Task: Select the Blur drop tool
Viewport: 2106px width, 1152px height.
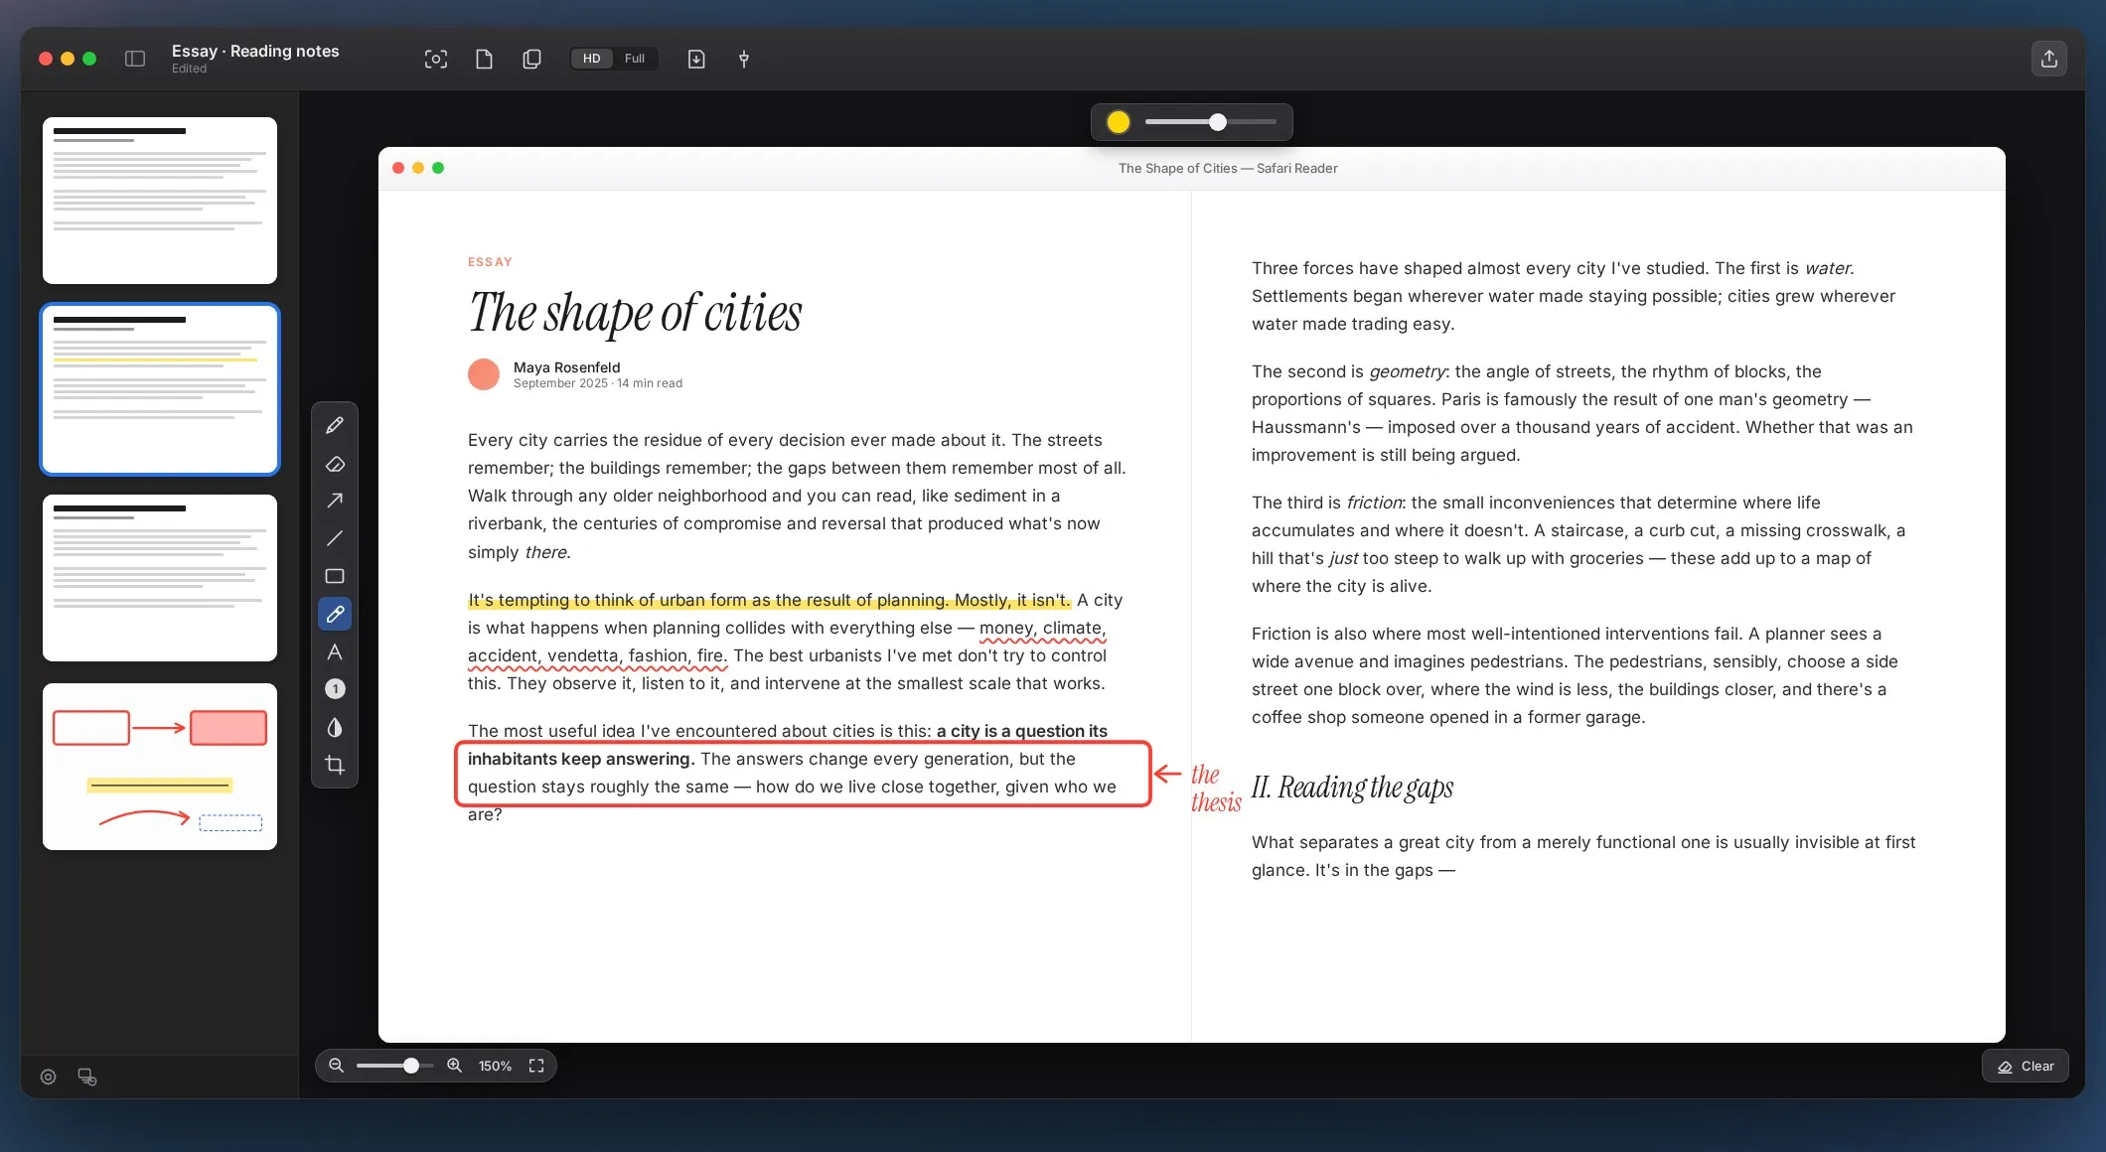Action: click(335, 727)
